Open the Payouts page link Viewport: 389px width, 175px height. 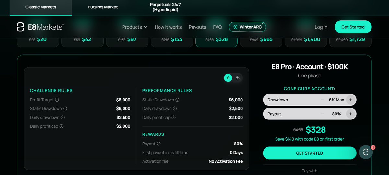[x=197, y=27]
